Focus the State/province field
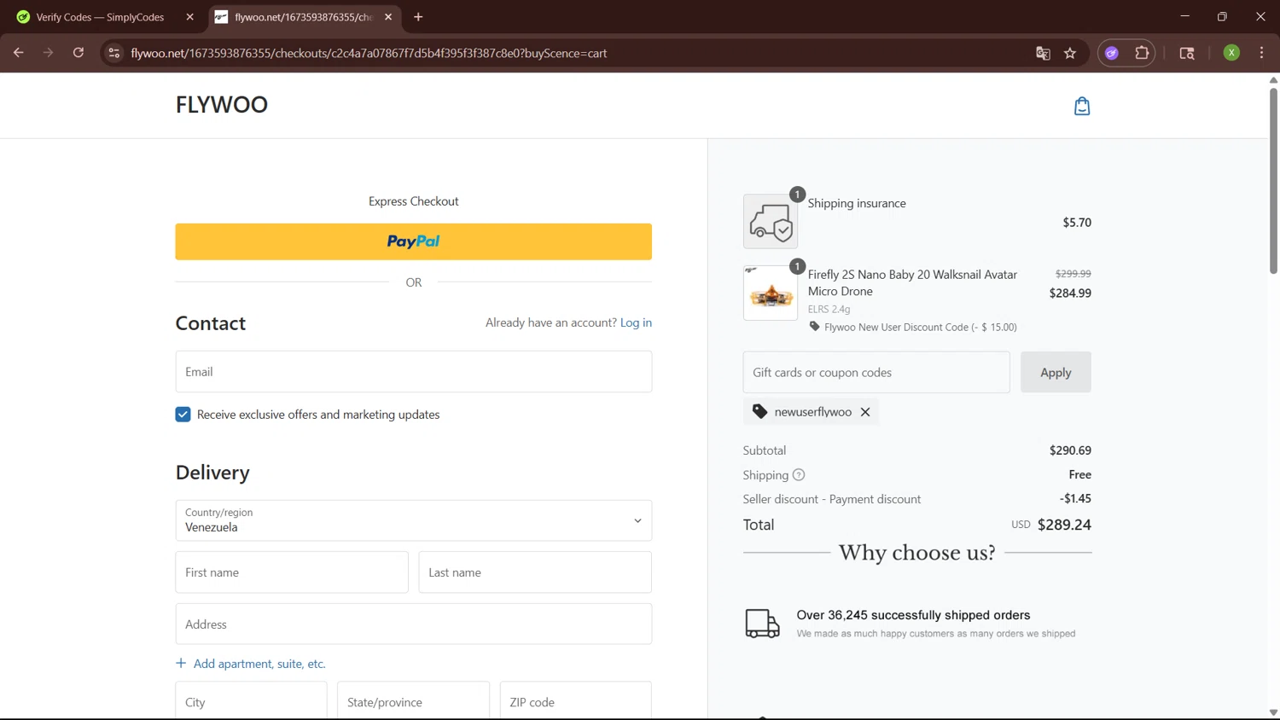The height and width of the screenshot is (720, 1280). tap(413, 700)
